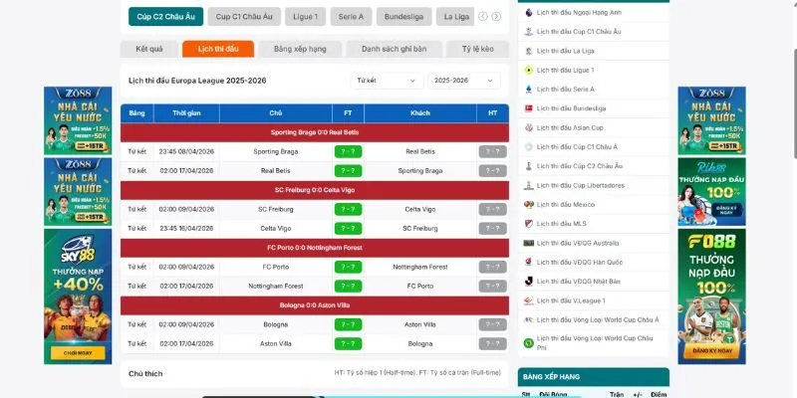
Task: Click HT score button for FC Porto home match
Action: (492, 267)
